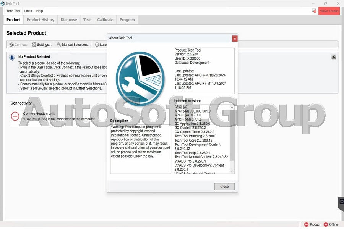The image size is (344, 229).
Task: Switch to the Diagnose tab
Action: [x=68, y=19]
